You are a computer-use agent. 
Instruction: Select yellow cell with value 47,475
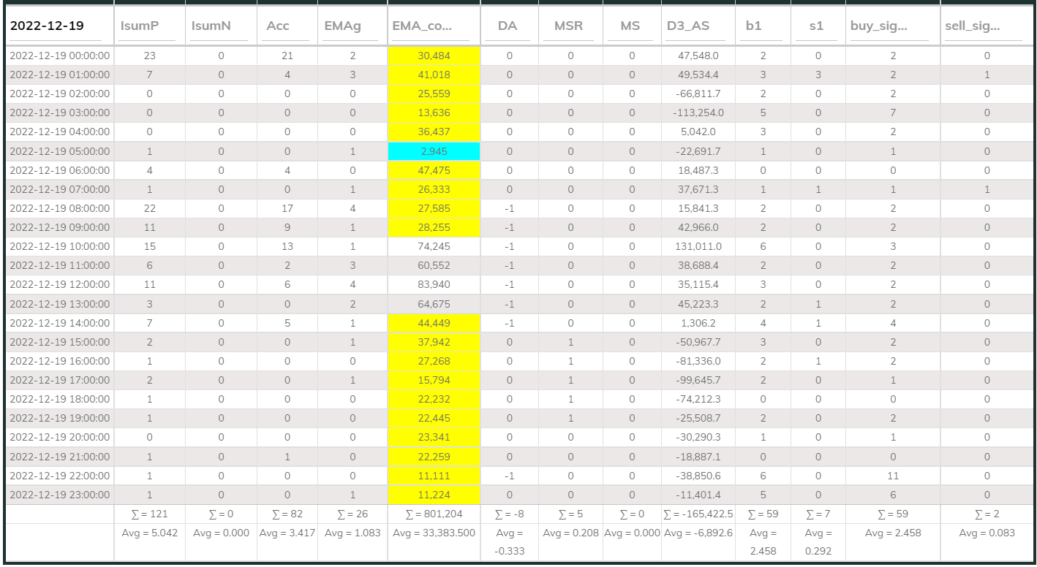[x=434, y=170]
